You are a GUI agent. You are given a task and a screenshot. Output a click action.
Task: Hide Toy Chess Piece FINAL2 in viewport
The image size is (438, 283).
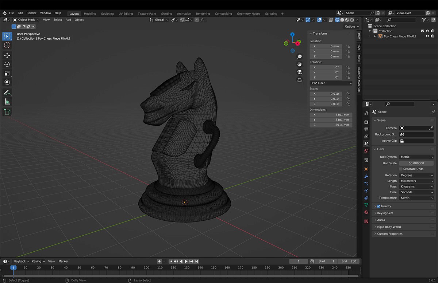pos(427,36)
